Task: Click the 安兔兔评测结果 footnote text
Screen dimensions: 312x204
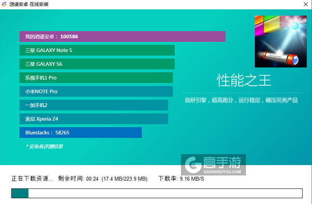Action: 44,146
